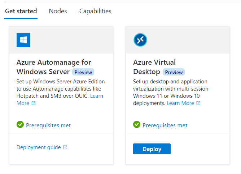Click text 'Hotpatch and SMB over QUIC.'
Viewport: 241px width, 174px height.
tap(53, 96)
